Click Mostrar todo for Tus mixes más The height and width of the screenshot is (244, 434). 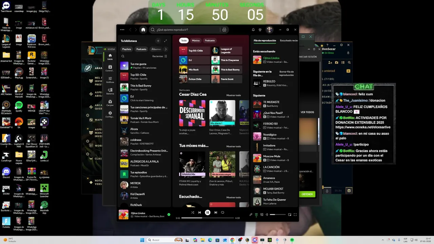(234, 146)
